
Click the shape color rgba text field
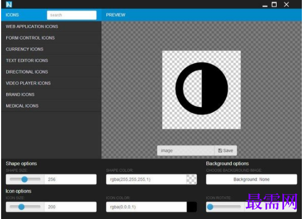point(146,179)
